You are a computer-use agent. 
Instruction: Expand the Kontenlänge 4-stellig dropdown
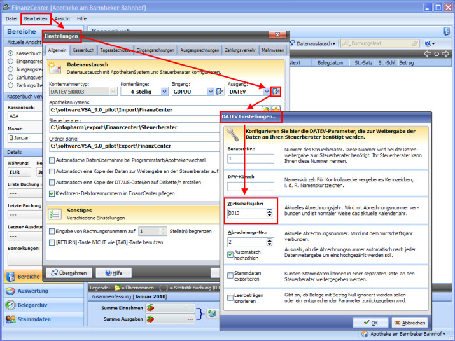click(x=164, y=92)
